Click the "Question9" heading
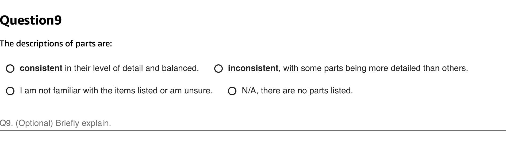 [31, 20]
